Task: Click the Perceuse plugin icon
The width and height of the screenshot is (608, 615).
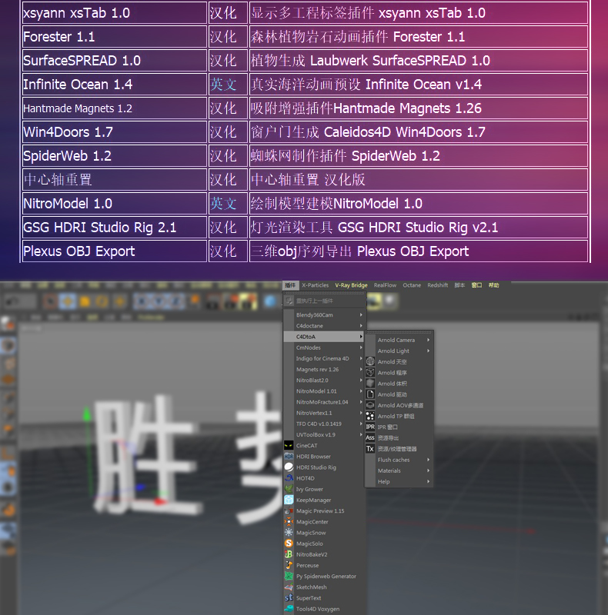Action: [289, 565]
